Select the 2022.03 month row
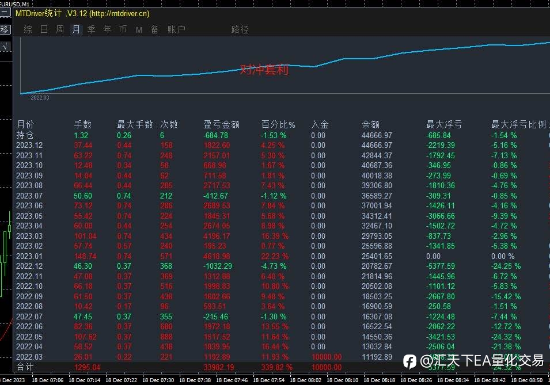The width and height of the screenshot is (550, 385). (x=29, y=357)
